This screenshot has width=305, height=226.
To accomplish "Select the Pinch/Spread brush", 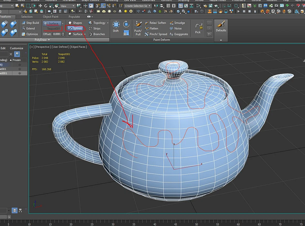I will (156, 34).
